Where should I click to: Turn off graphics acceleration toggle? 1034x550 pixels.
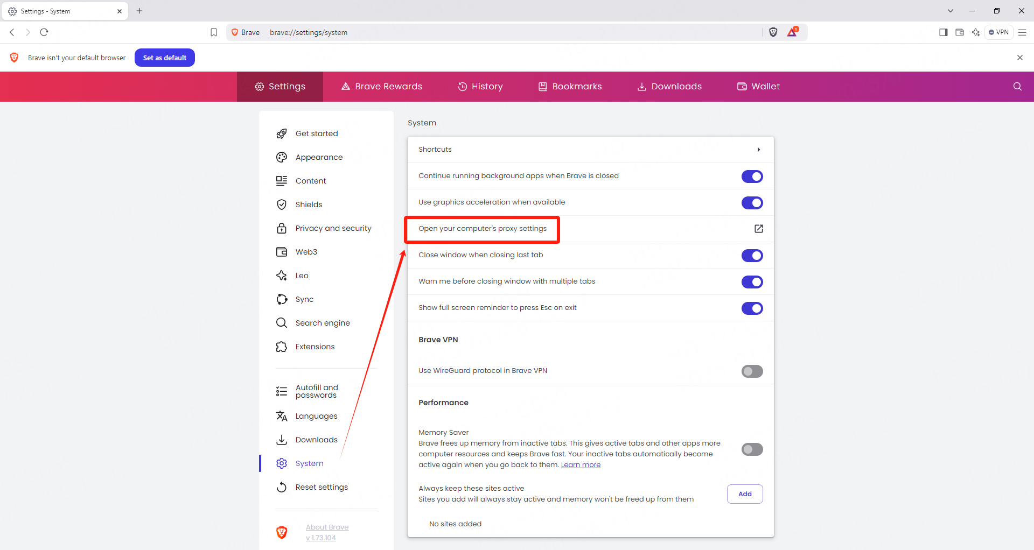click(x=752, y=203)
